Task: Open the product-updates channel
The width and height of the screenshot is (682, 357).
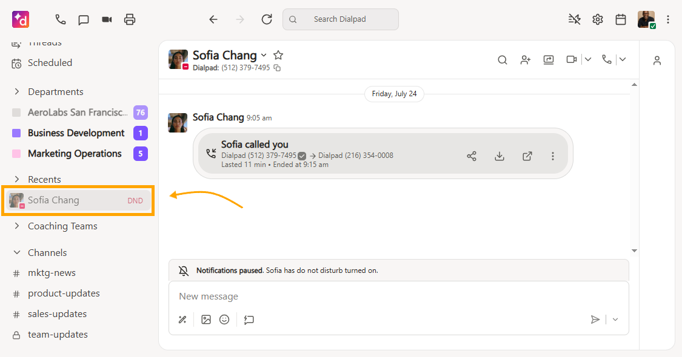Action: point(64,293)
